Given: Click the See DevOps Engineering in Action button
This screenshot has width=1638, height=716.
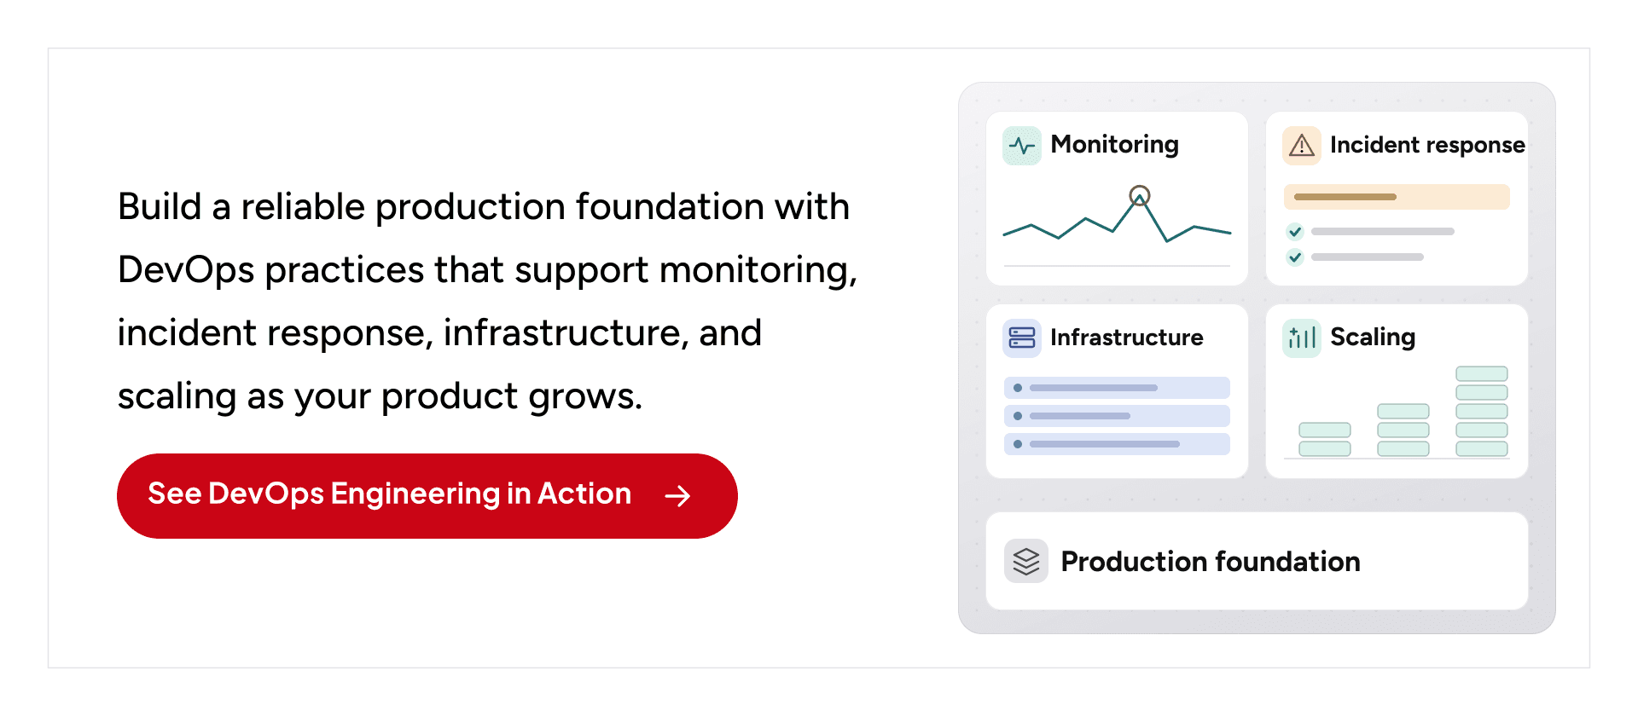Looking at the screenshot, I should point(427,495).
